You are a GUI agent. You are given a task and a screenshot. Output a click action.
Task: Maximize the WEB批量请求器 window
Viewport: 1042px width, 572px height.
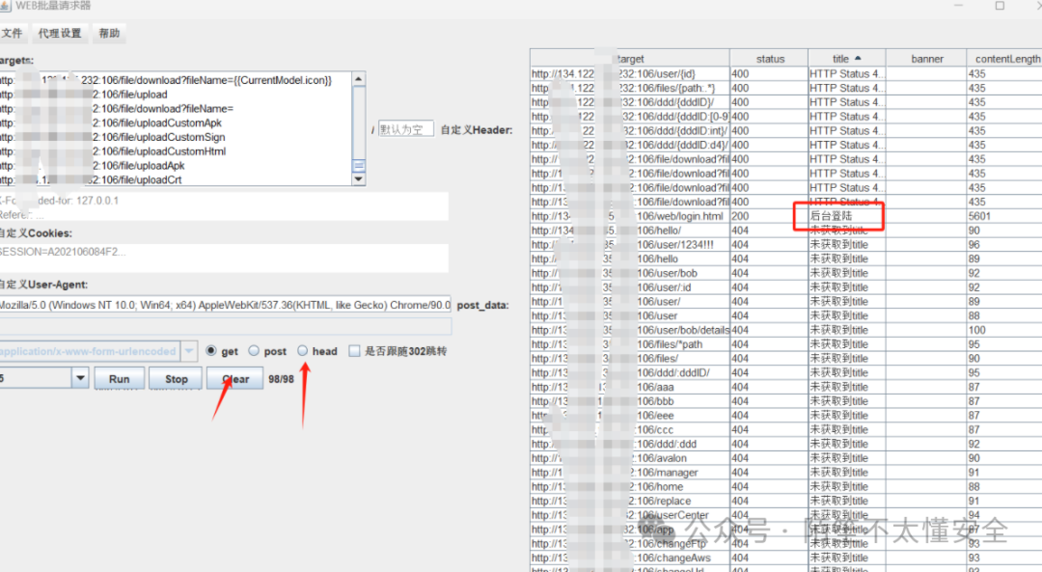coord(1000,6)
